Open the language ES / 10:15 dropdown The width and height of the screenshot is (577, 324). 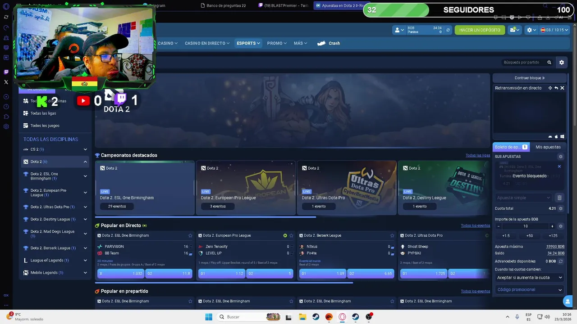click(x=554, y=30)
